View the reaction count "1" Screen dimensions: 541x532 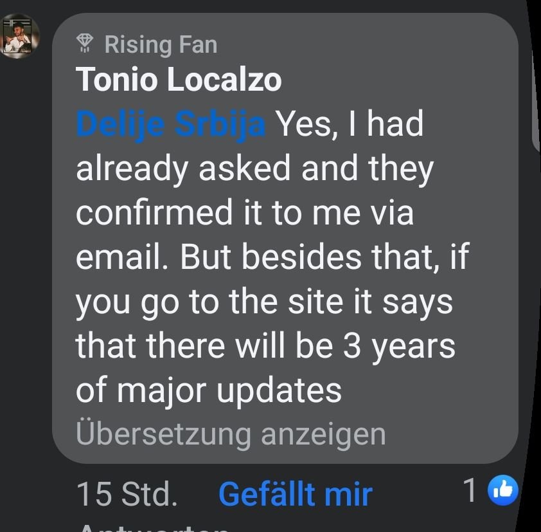pyautogui.click(x=470, y=491)
